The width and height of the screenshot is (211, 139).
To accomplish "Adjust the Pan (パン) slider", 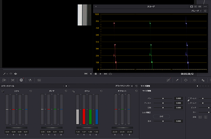I will click(163, 98).
